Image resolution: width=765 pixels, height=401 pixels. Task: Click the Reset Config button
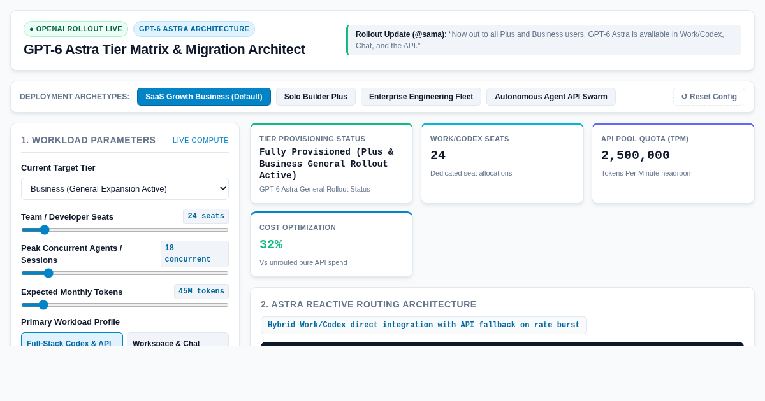709,97
